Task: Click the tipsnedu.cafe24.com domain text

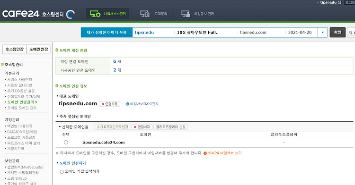Action: point(104,143)
